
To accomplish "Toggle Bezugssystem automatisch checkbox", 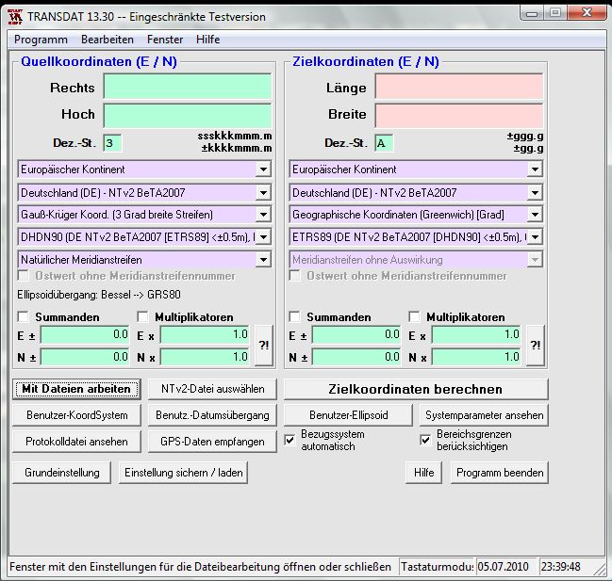I will pyautogui.click(x=289, y=440).
